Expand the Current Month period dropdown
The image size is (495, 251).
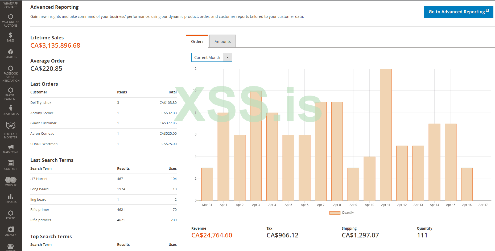[212, 57]
